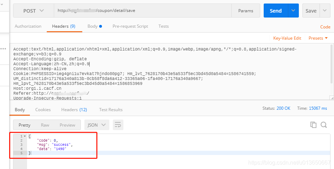
Task: Click the Host:org1.i.cacf.cn header line
Action: 37,88
